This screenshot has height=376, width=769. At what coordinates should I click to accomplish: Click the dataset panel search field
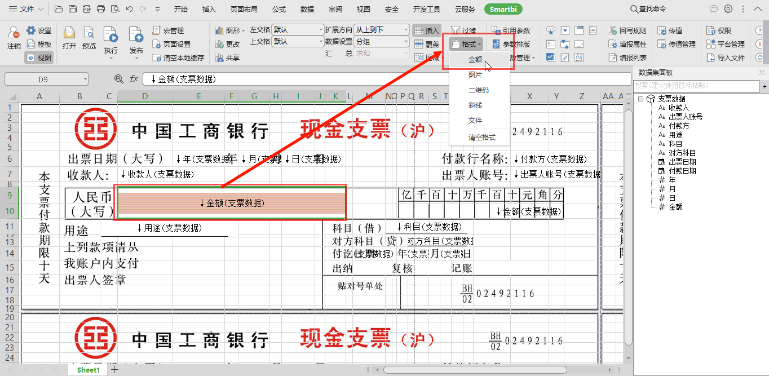[697, 86]
